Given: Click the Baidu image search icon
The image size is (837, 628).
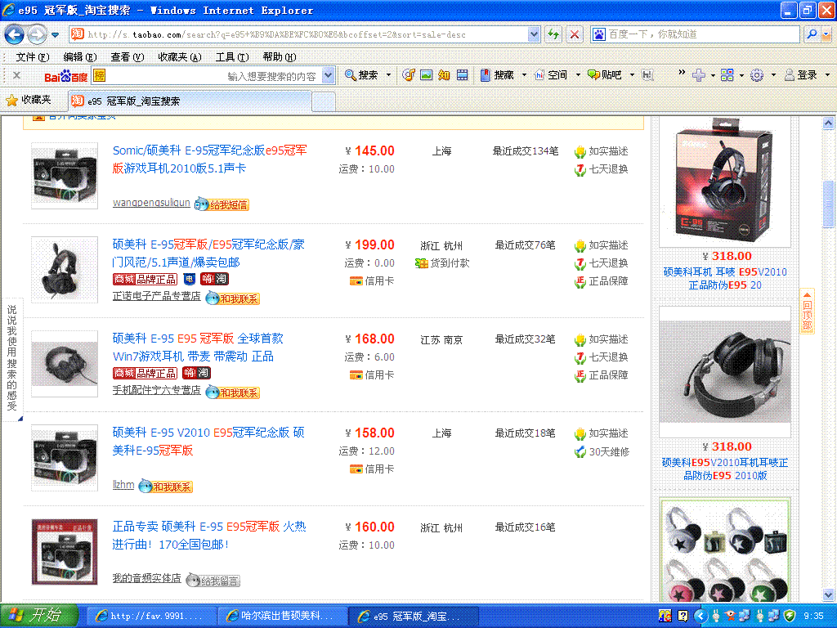Looking at the screenshot, I should point(426,75).
